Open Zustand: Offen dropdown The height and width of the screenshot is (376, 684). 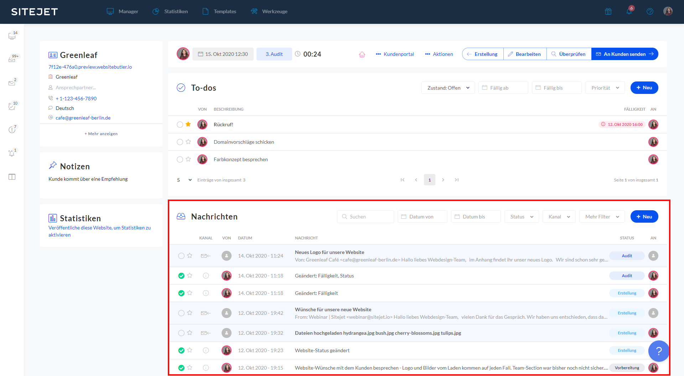coord(448,88)
